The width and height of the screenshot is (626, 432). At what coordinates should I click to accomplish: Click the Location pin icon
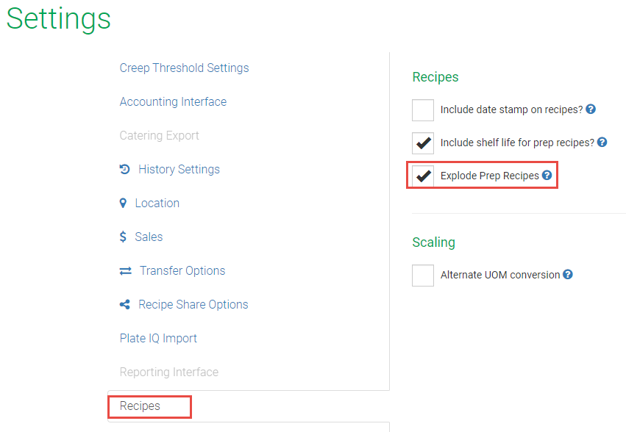point(123,203)
